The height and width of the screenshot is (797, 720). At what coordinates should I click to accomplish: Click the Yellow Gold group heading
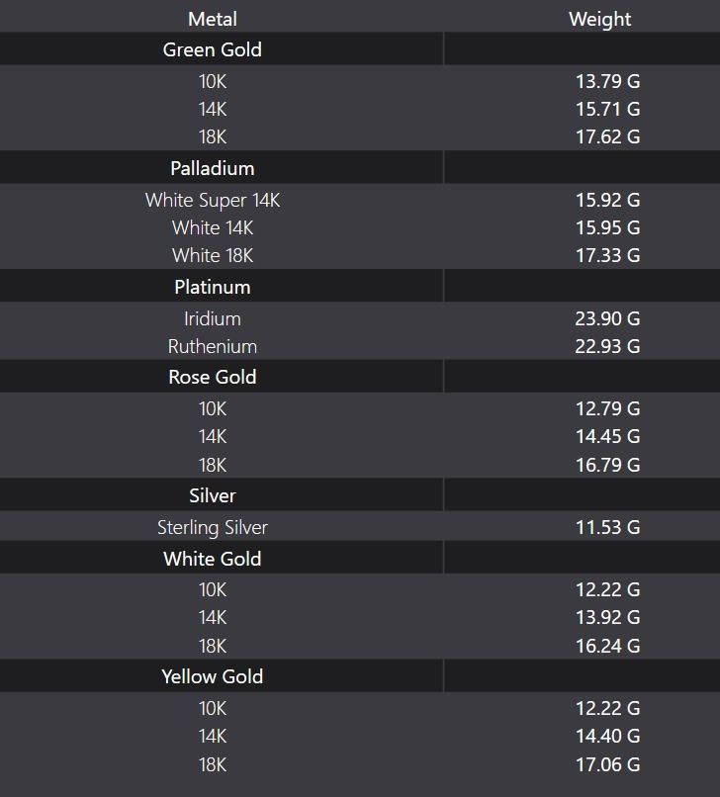212,676
